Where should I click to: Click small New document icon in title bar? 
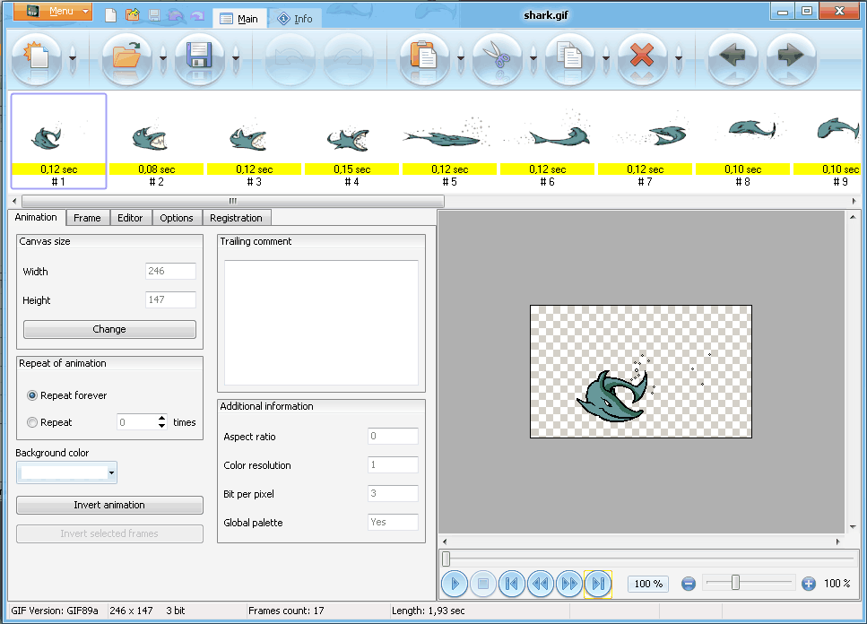[110, 15]
